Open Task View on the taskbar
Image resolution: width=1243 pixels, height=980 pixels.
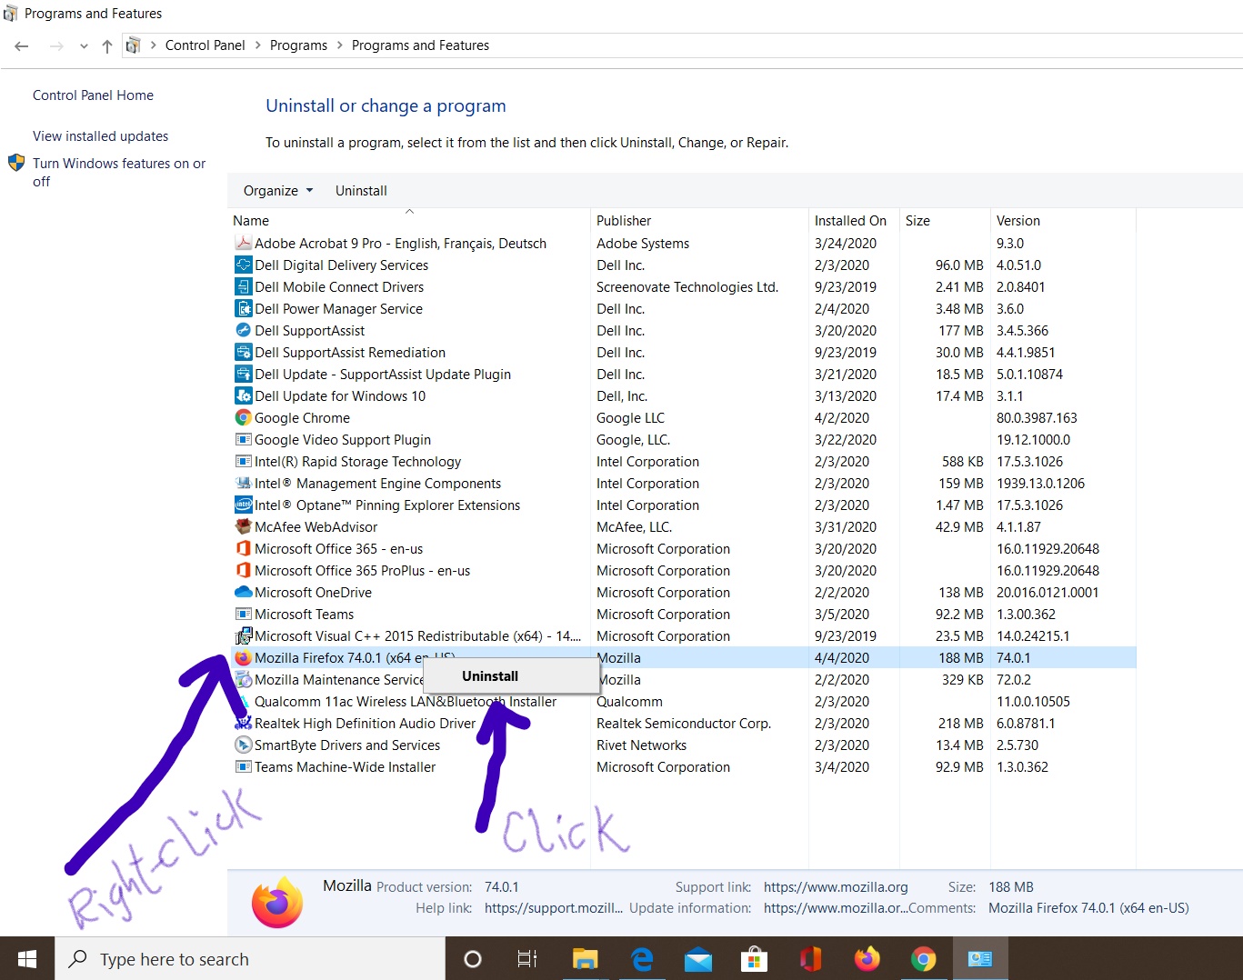(527, 959)
